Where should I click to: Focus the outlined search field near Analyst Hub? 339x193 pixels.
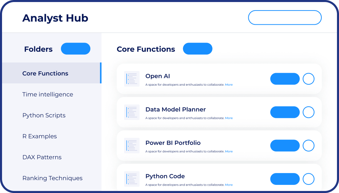coord(285,18)
